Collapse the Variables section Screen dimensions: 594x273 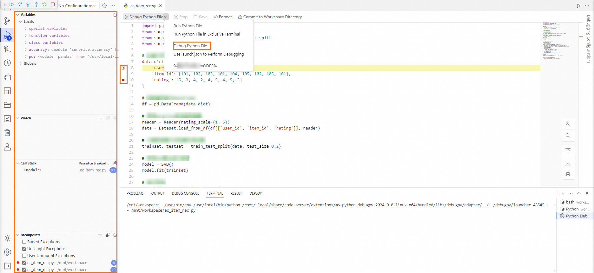[18, 15]
